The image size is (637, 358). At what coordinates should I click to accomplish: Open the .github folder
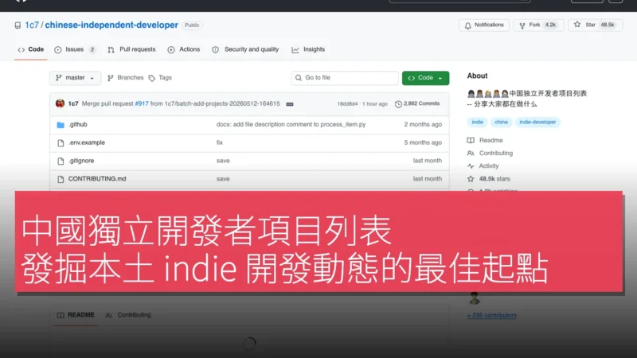click(x=77, y=125)
